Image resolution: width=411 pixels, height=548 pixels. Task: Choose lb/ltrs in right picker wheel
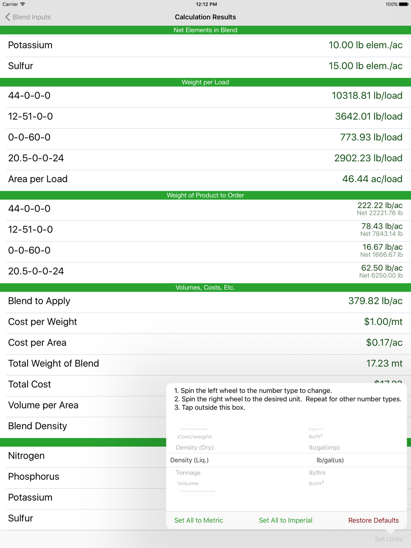pyautogui.click(x=317, y=472)
